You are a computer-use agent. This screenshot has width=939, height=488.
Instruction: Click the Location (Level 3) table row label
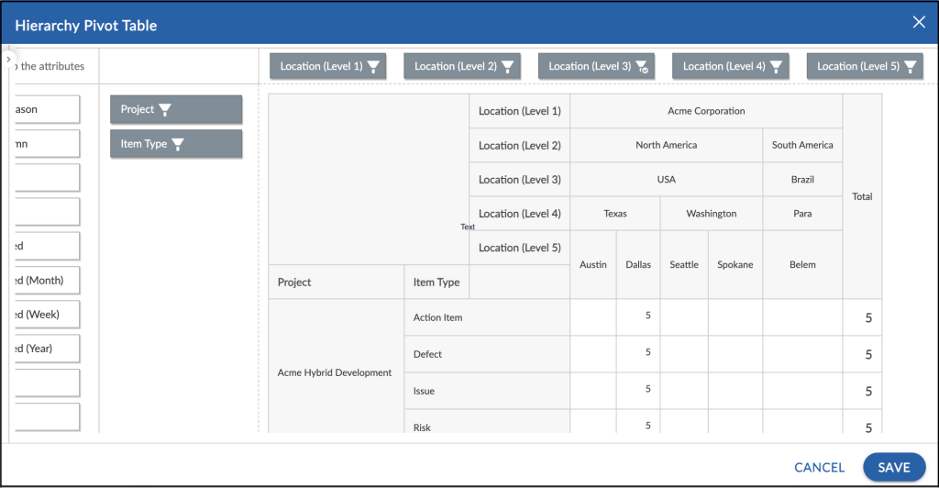click(519, 180)
